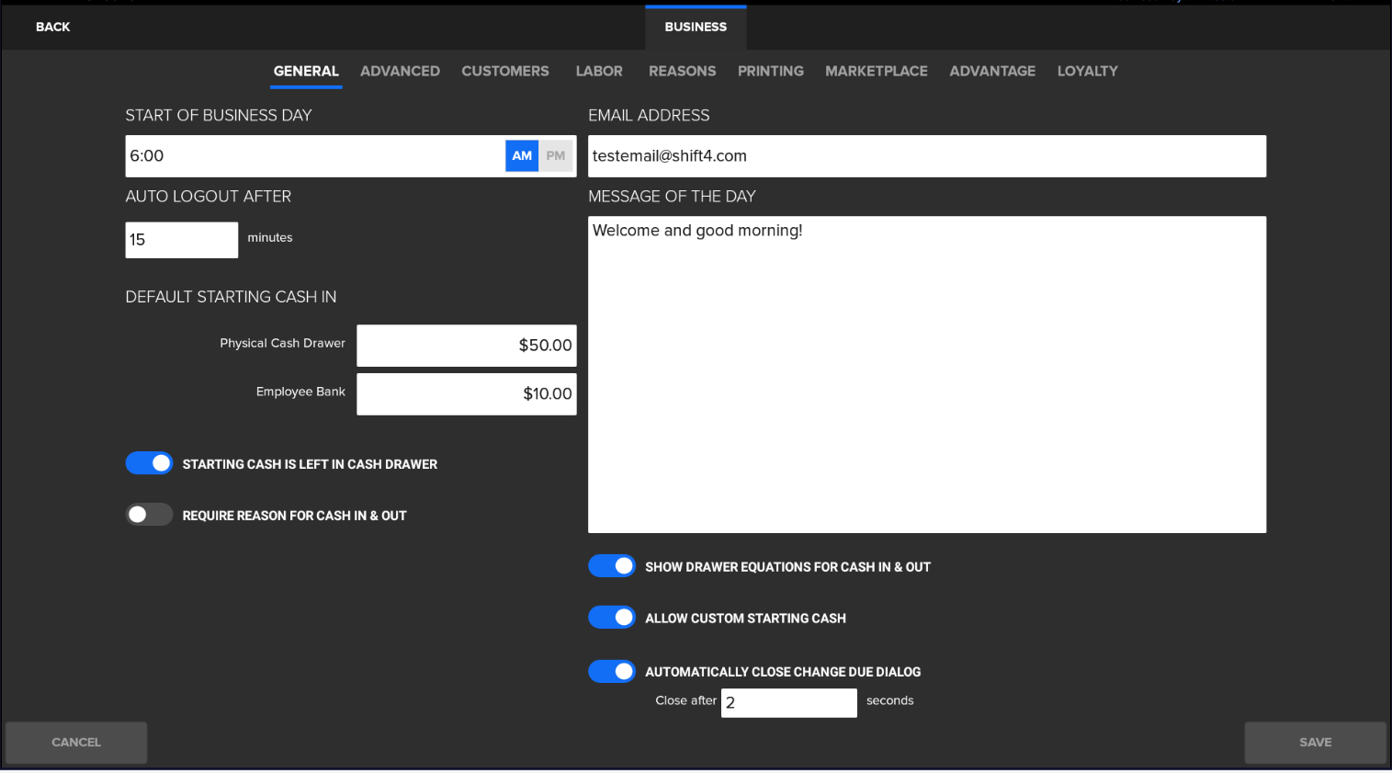Select PM for business day start

(556, 156)
